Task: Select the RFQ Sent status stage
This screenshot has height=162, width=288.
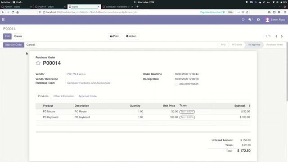Action: coord(237,45)
